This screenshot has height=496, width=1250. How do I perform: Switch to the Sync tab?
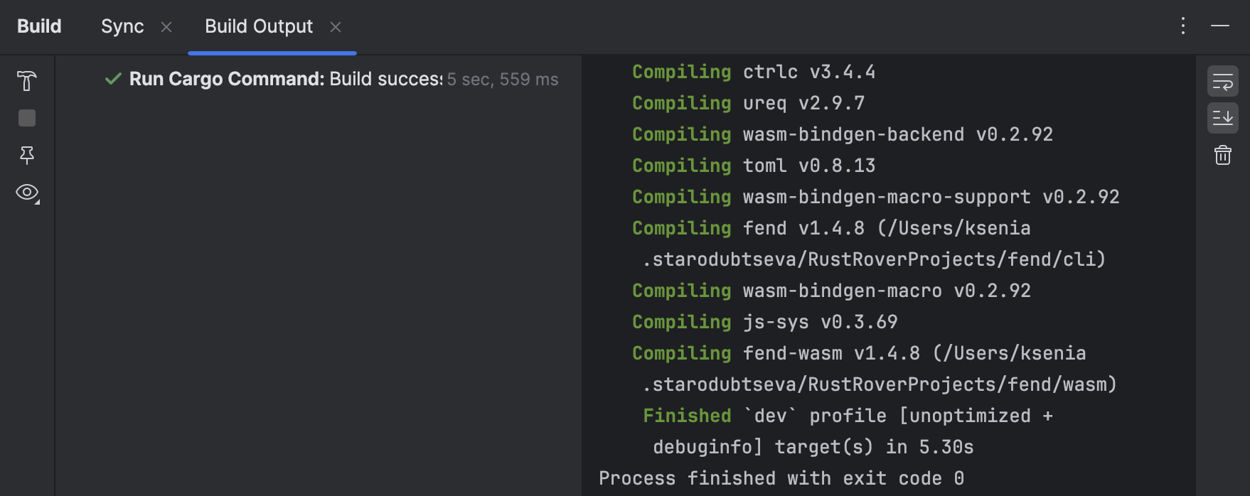[122, 26]
